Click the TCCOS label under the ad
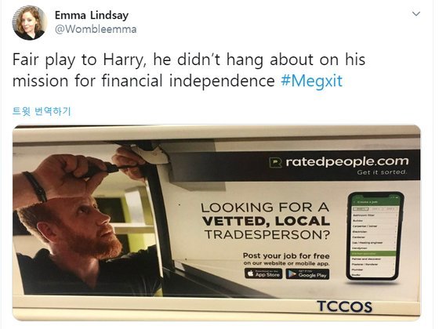 tap(344, 306)
